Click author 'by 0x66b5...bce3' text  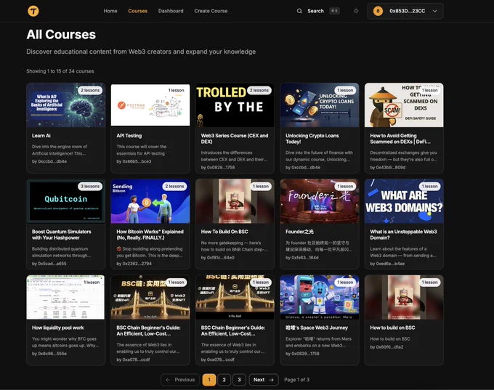click(x=134, y=161)
